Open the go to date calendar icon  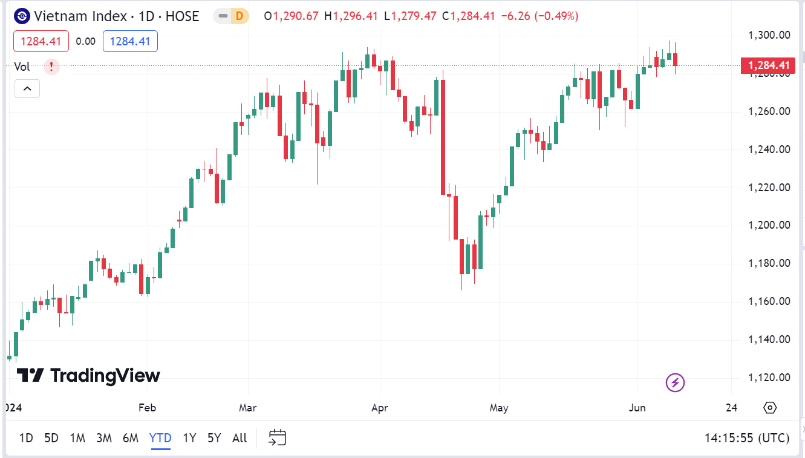coord(278,437)
